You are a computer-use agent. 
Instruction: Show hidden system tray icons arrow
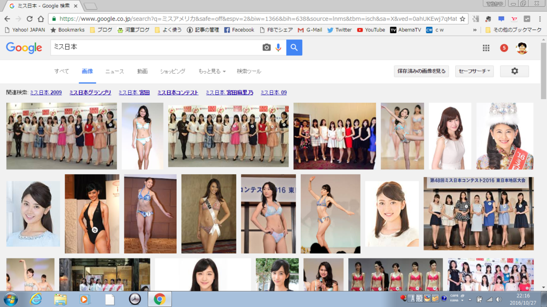tap(470, 300)
